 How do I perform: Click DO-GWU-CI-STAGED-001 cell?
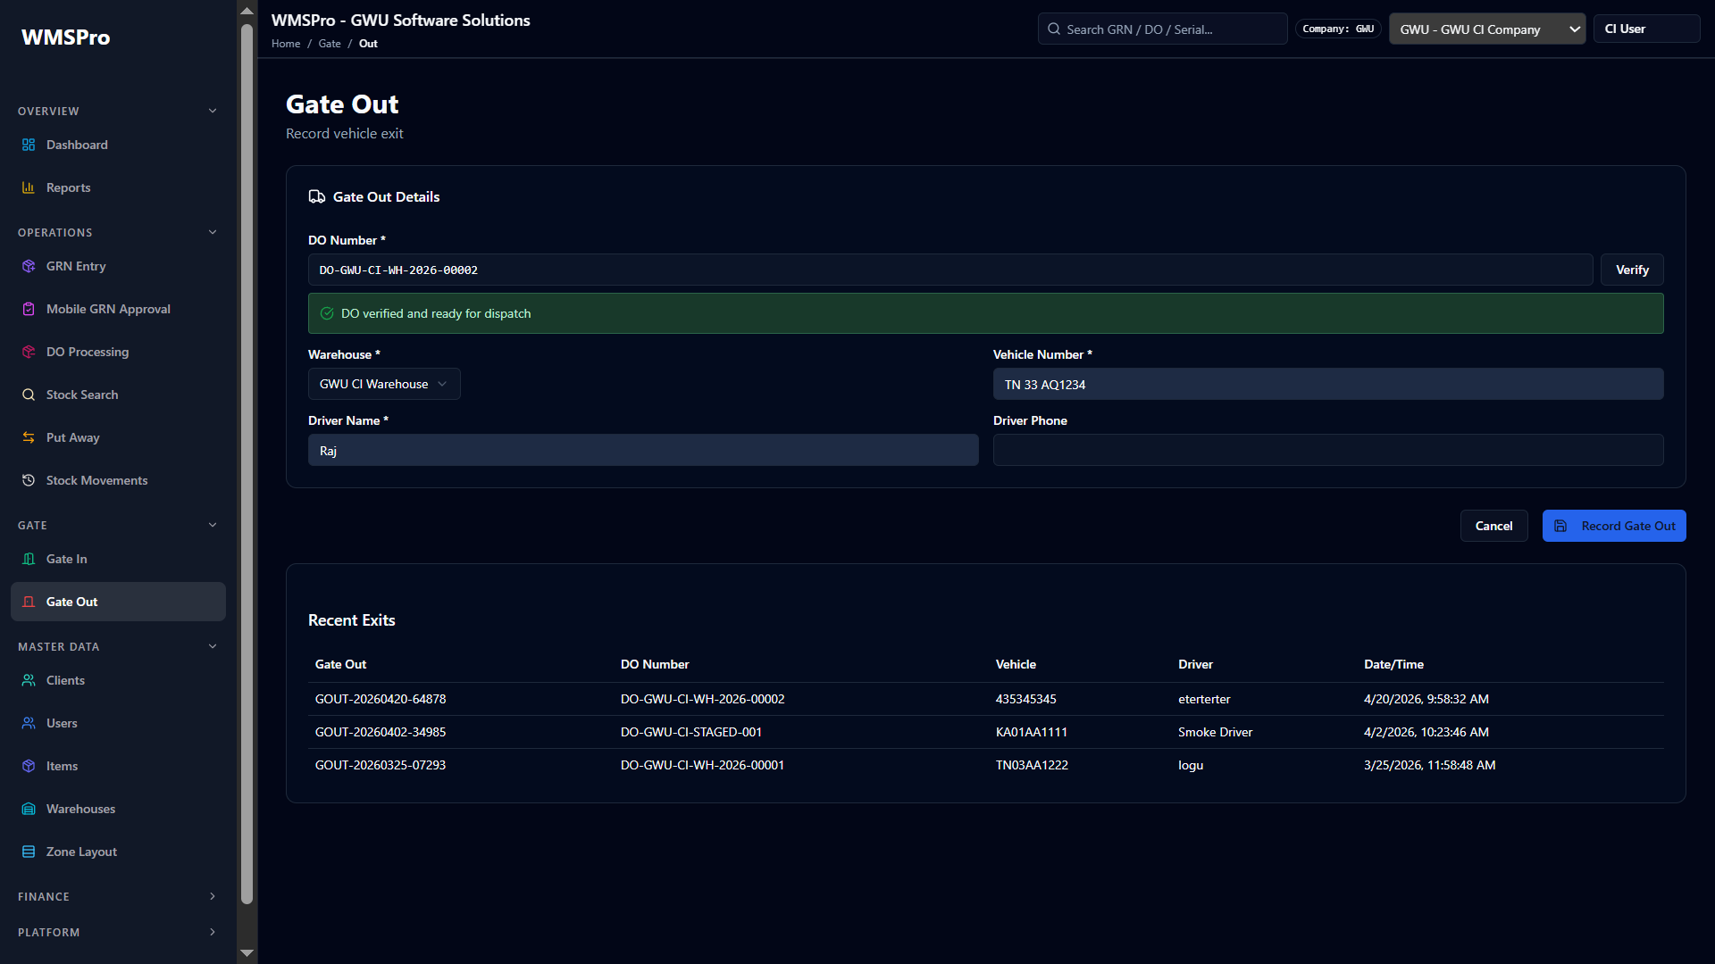click(691, 732)
